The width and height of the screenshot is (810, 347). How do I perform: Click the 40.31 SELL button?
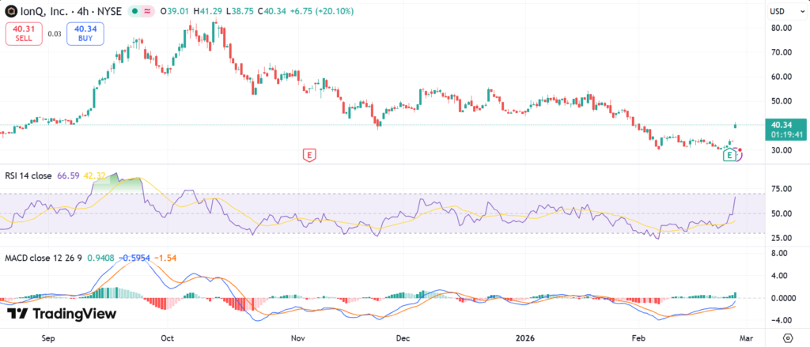[23, 33]
